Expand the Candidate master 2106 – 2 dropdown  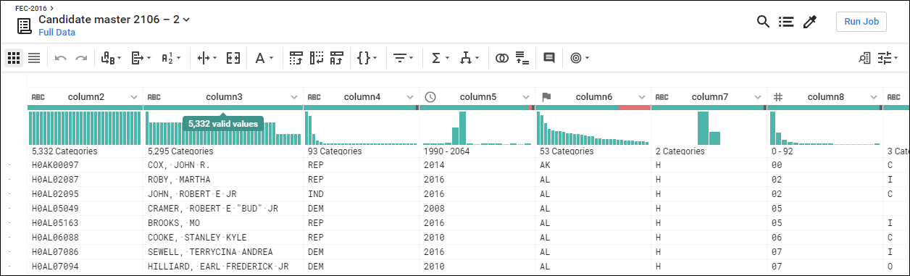[x=187, y=20]
